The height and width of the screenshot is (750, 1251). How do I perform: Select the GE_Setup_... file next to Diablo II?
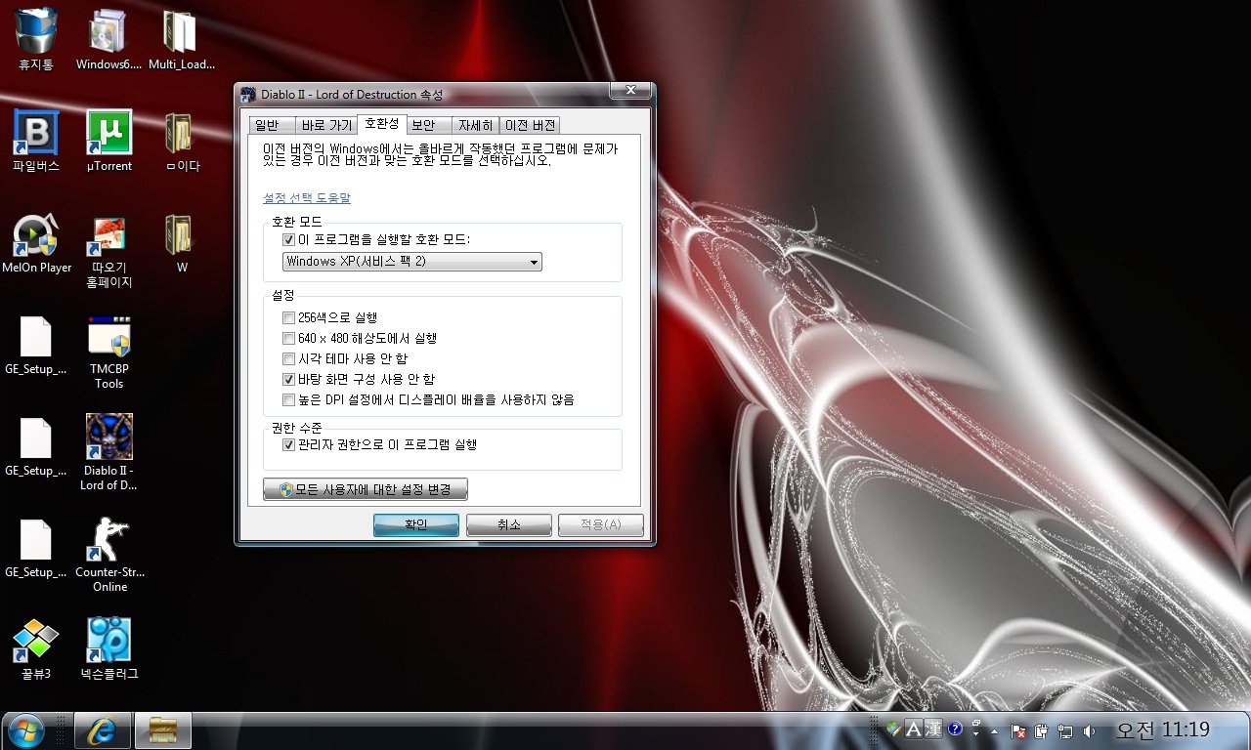pos(36,445)
